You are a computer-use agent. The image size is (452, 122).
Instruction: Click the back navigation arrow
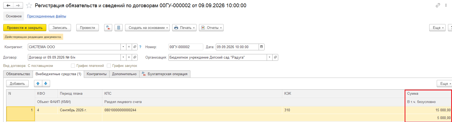click(8, 5)
